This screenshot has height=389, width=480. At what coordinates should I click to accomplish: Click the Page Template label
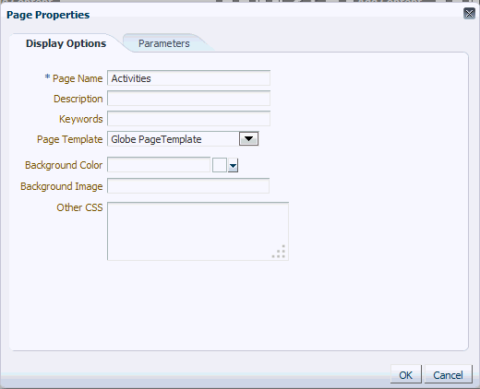pyautogui.click(x=70, y=139)
